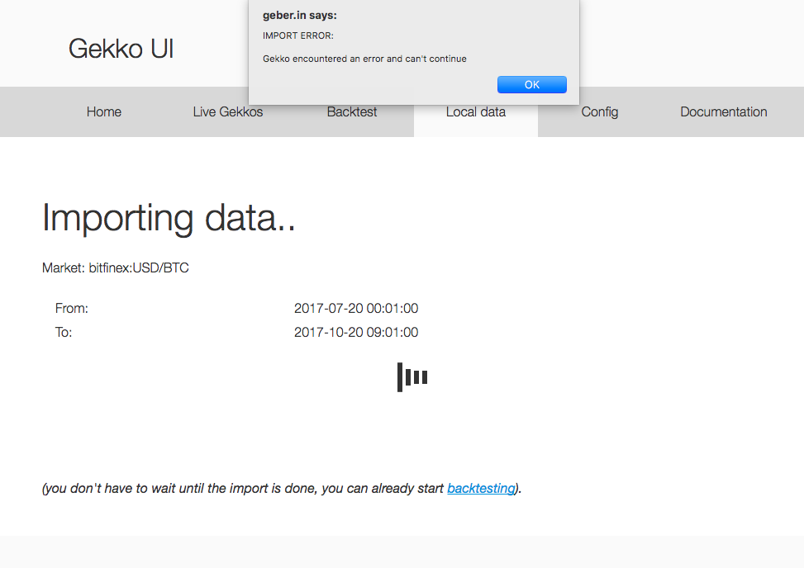Image resolution: width=804 pixels, height=568 pixels.
Task: Open the Config page
Action: pos(599,111)
